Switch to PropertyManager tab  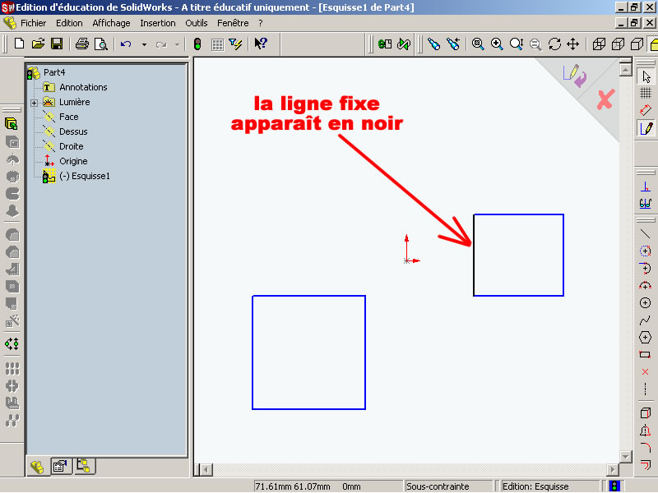pos(60,466)
